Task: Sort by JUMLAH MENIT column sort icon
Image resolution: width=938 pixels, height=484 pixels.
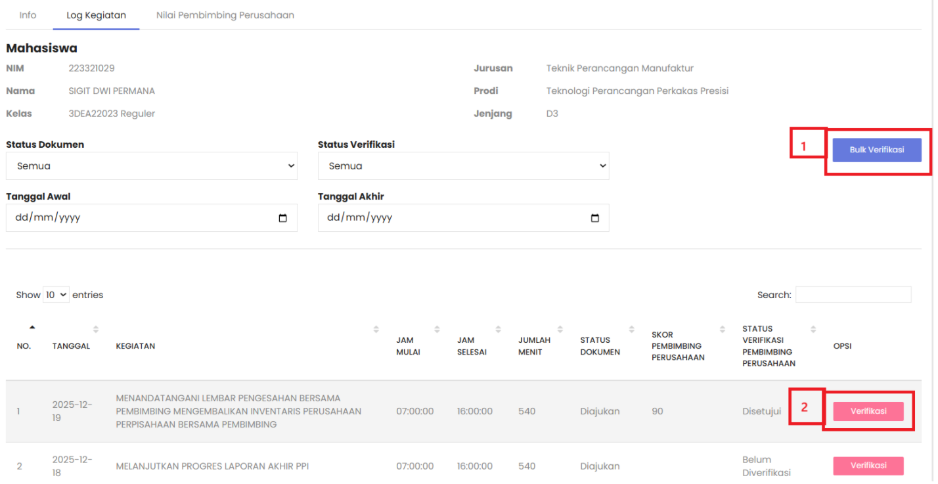Action: [x=560, y=329]
